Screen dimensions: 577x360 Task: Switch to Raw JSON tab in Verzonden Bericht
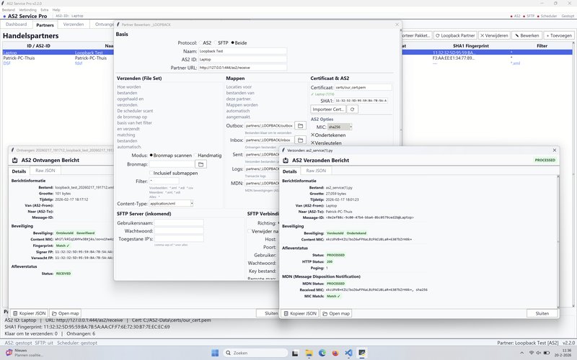tap(315, 171)
